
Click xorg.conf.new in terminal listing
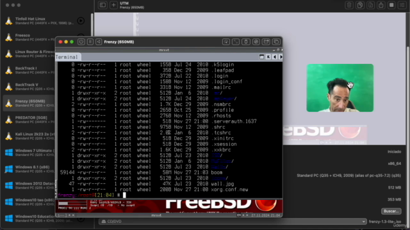pyautogui.click(x=229, y=190)
